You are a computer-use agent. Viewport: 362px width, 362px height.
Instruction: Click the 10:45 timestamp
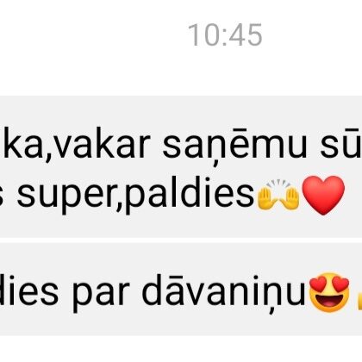click(225, 34)
